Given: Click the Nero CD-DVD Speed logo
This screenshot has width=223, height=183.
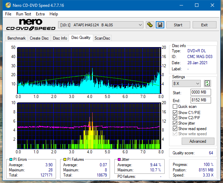Looking at the screenshot, I should coord(31,25).
